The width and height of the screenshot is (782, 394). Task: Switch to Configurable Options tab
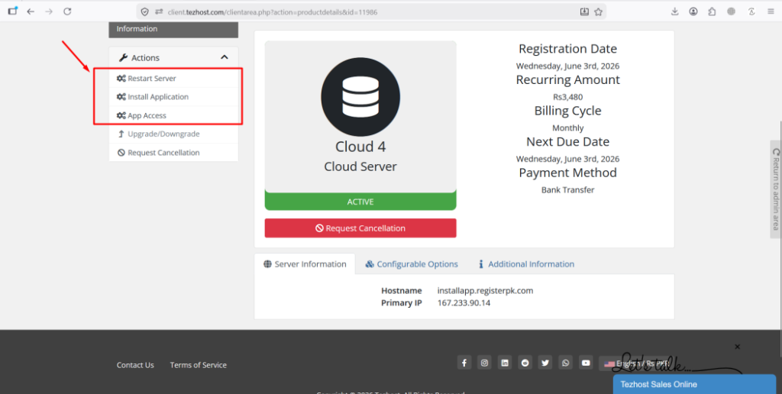[412, 264]
